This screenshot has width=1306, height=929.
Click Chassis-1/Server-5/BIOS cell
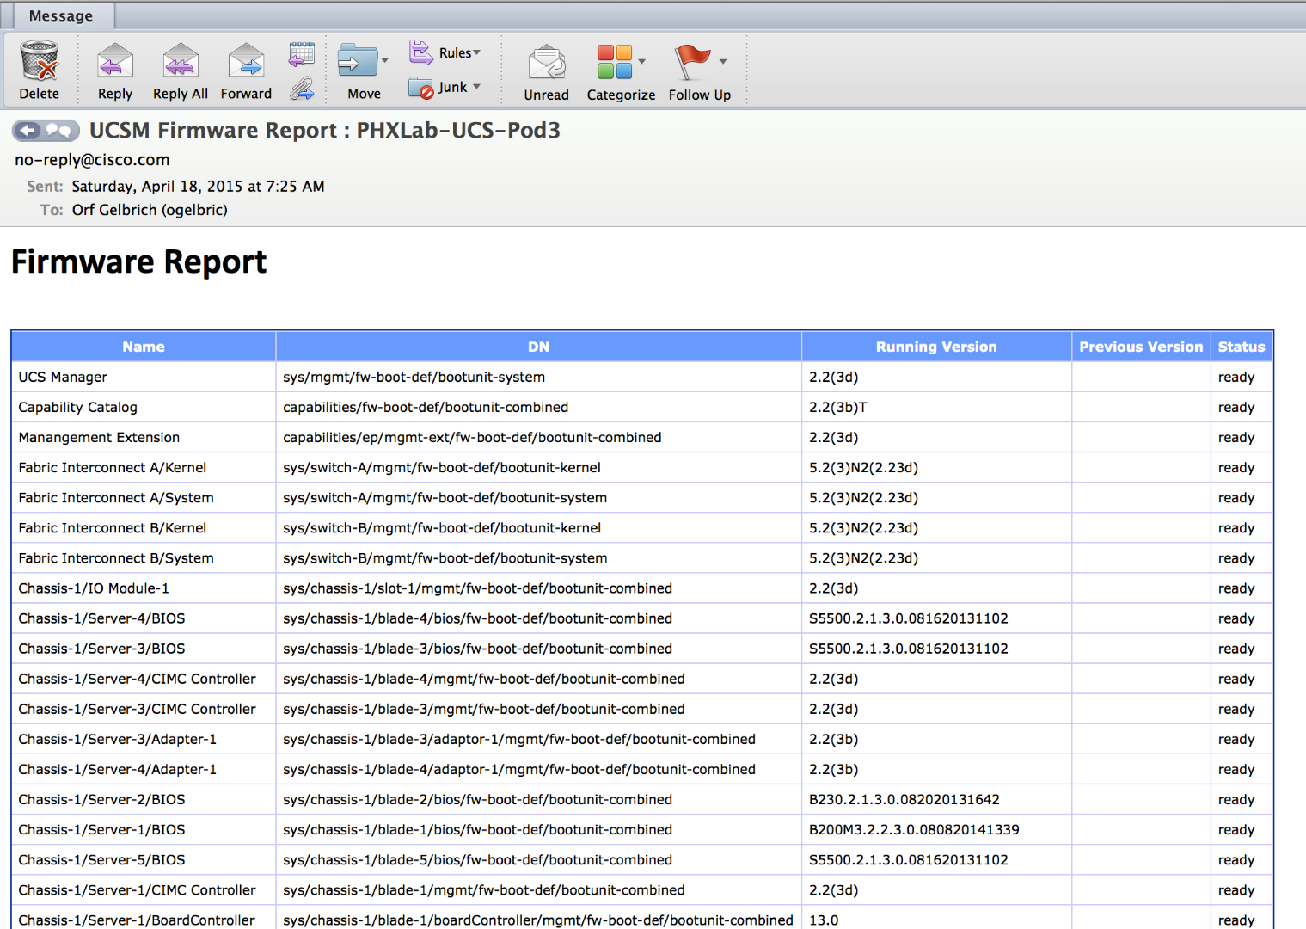(x=144, y=859)
